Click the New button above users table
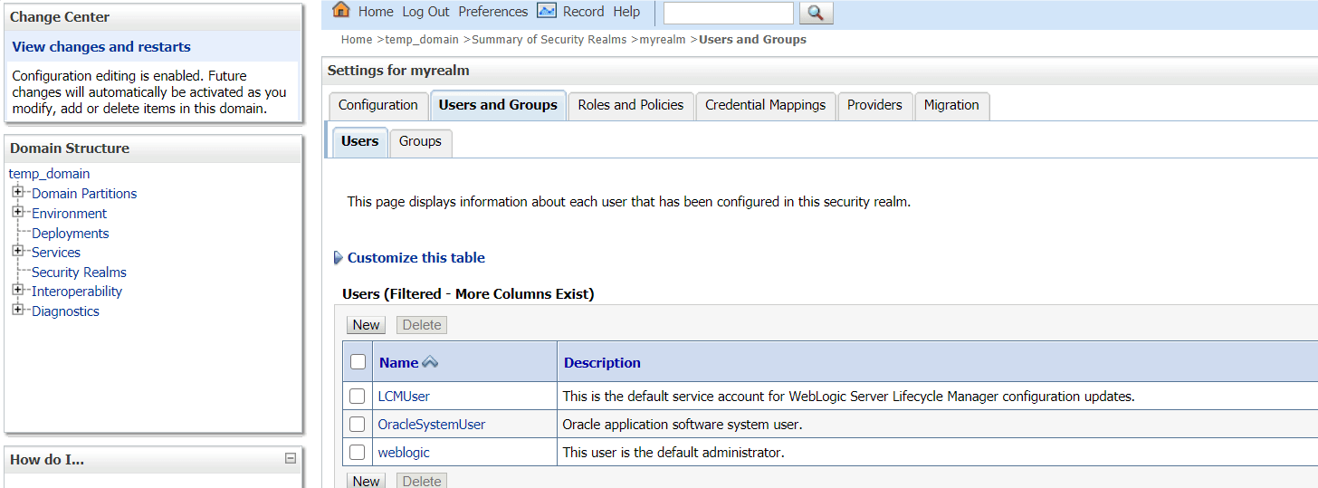 [366, 325]
